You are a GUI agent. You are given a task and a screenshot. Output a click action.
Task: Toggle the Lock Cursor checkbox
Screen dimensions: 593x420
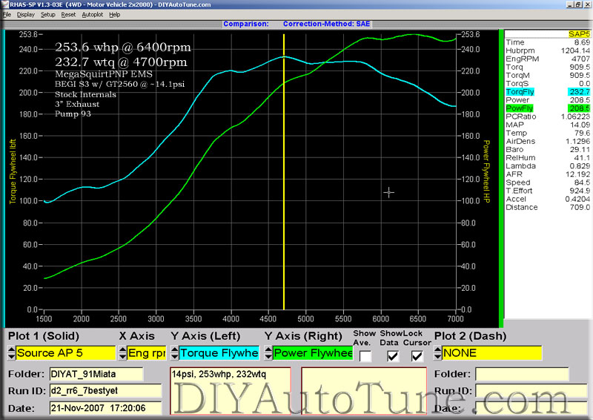point(417,356)
